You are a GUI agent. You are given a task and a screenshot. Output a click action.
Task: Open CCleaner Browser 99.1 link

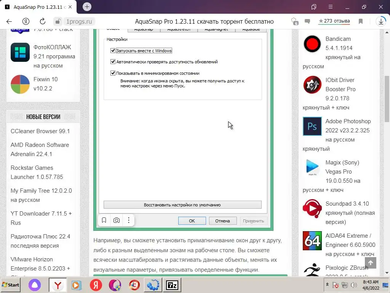point(40,131)
